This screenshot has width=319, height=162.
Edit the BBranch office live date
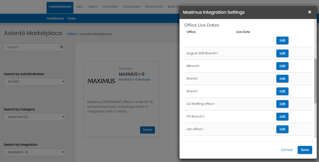click(x=282, y=66)
